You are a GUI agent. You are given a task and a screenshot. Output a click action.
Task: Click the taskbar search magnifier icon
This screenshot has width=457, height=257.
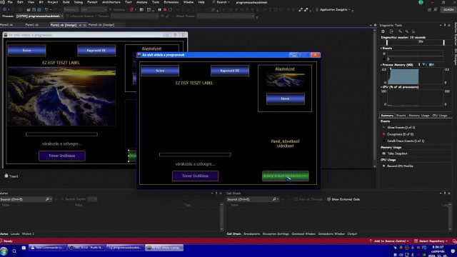coord(14,251)
